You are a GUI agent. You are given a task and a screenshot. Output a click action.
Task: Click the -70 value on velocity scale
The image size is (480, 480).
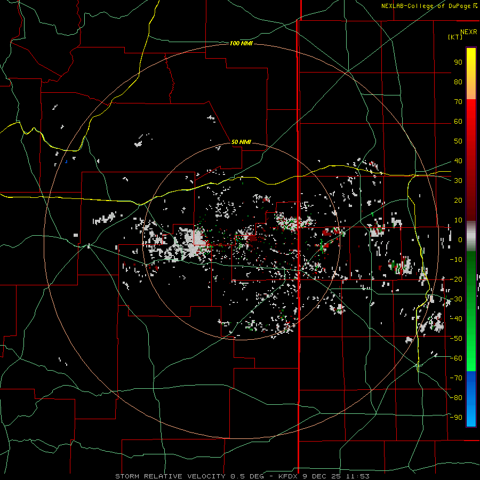pyautogui.click(x=456, y=378)
